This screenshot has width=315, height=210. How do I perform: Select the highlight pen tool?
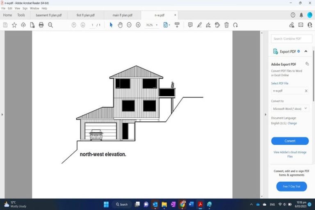point(199,25)
